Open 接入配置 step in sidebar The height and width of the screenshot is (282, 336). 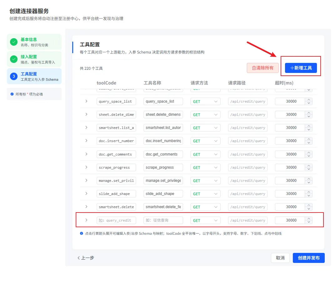tap(34, 59)
